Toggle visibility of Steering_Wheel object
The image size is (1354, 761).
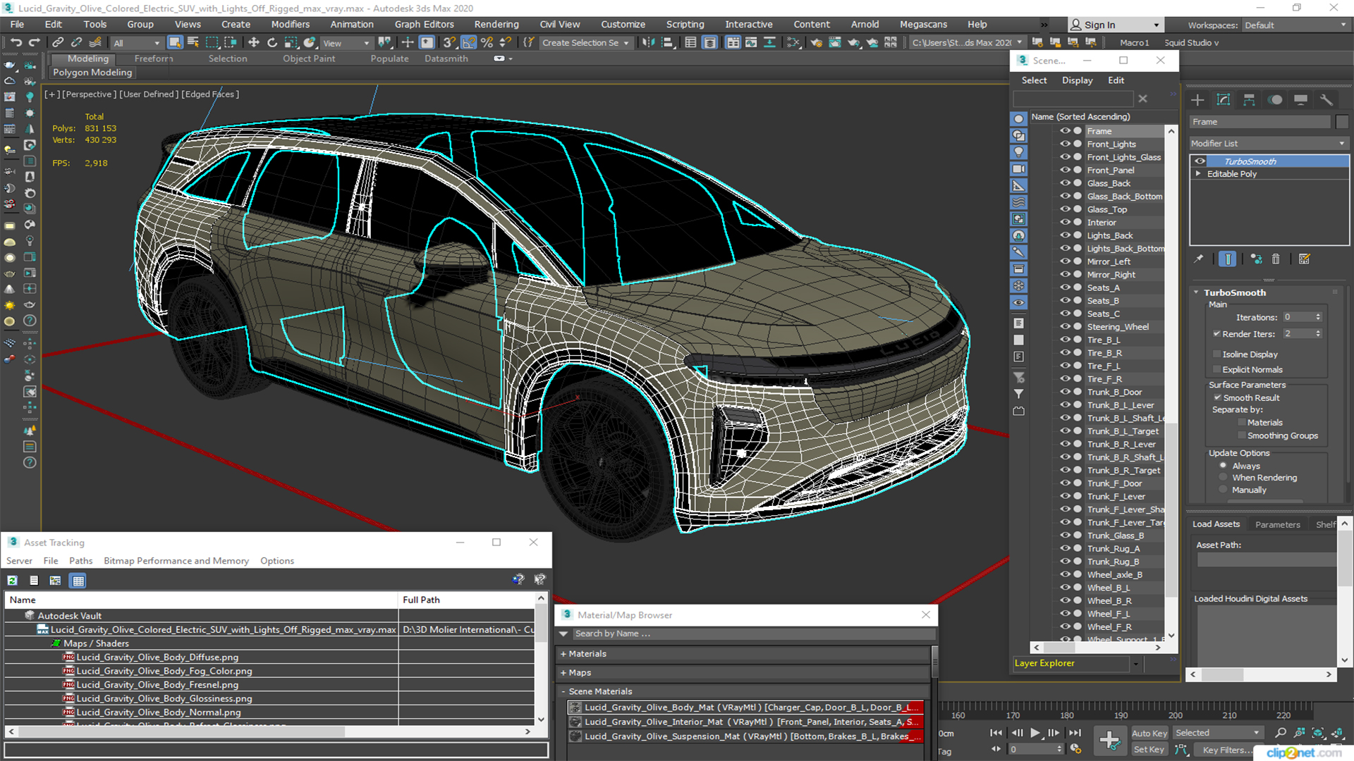pyautogui.click(x=1065, y=326)
